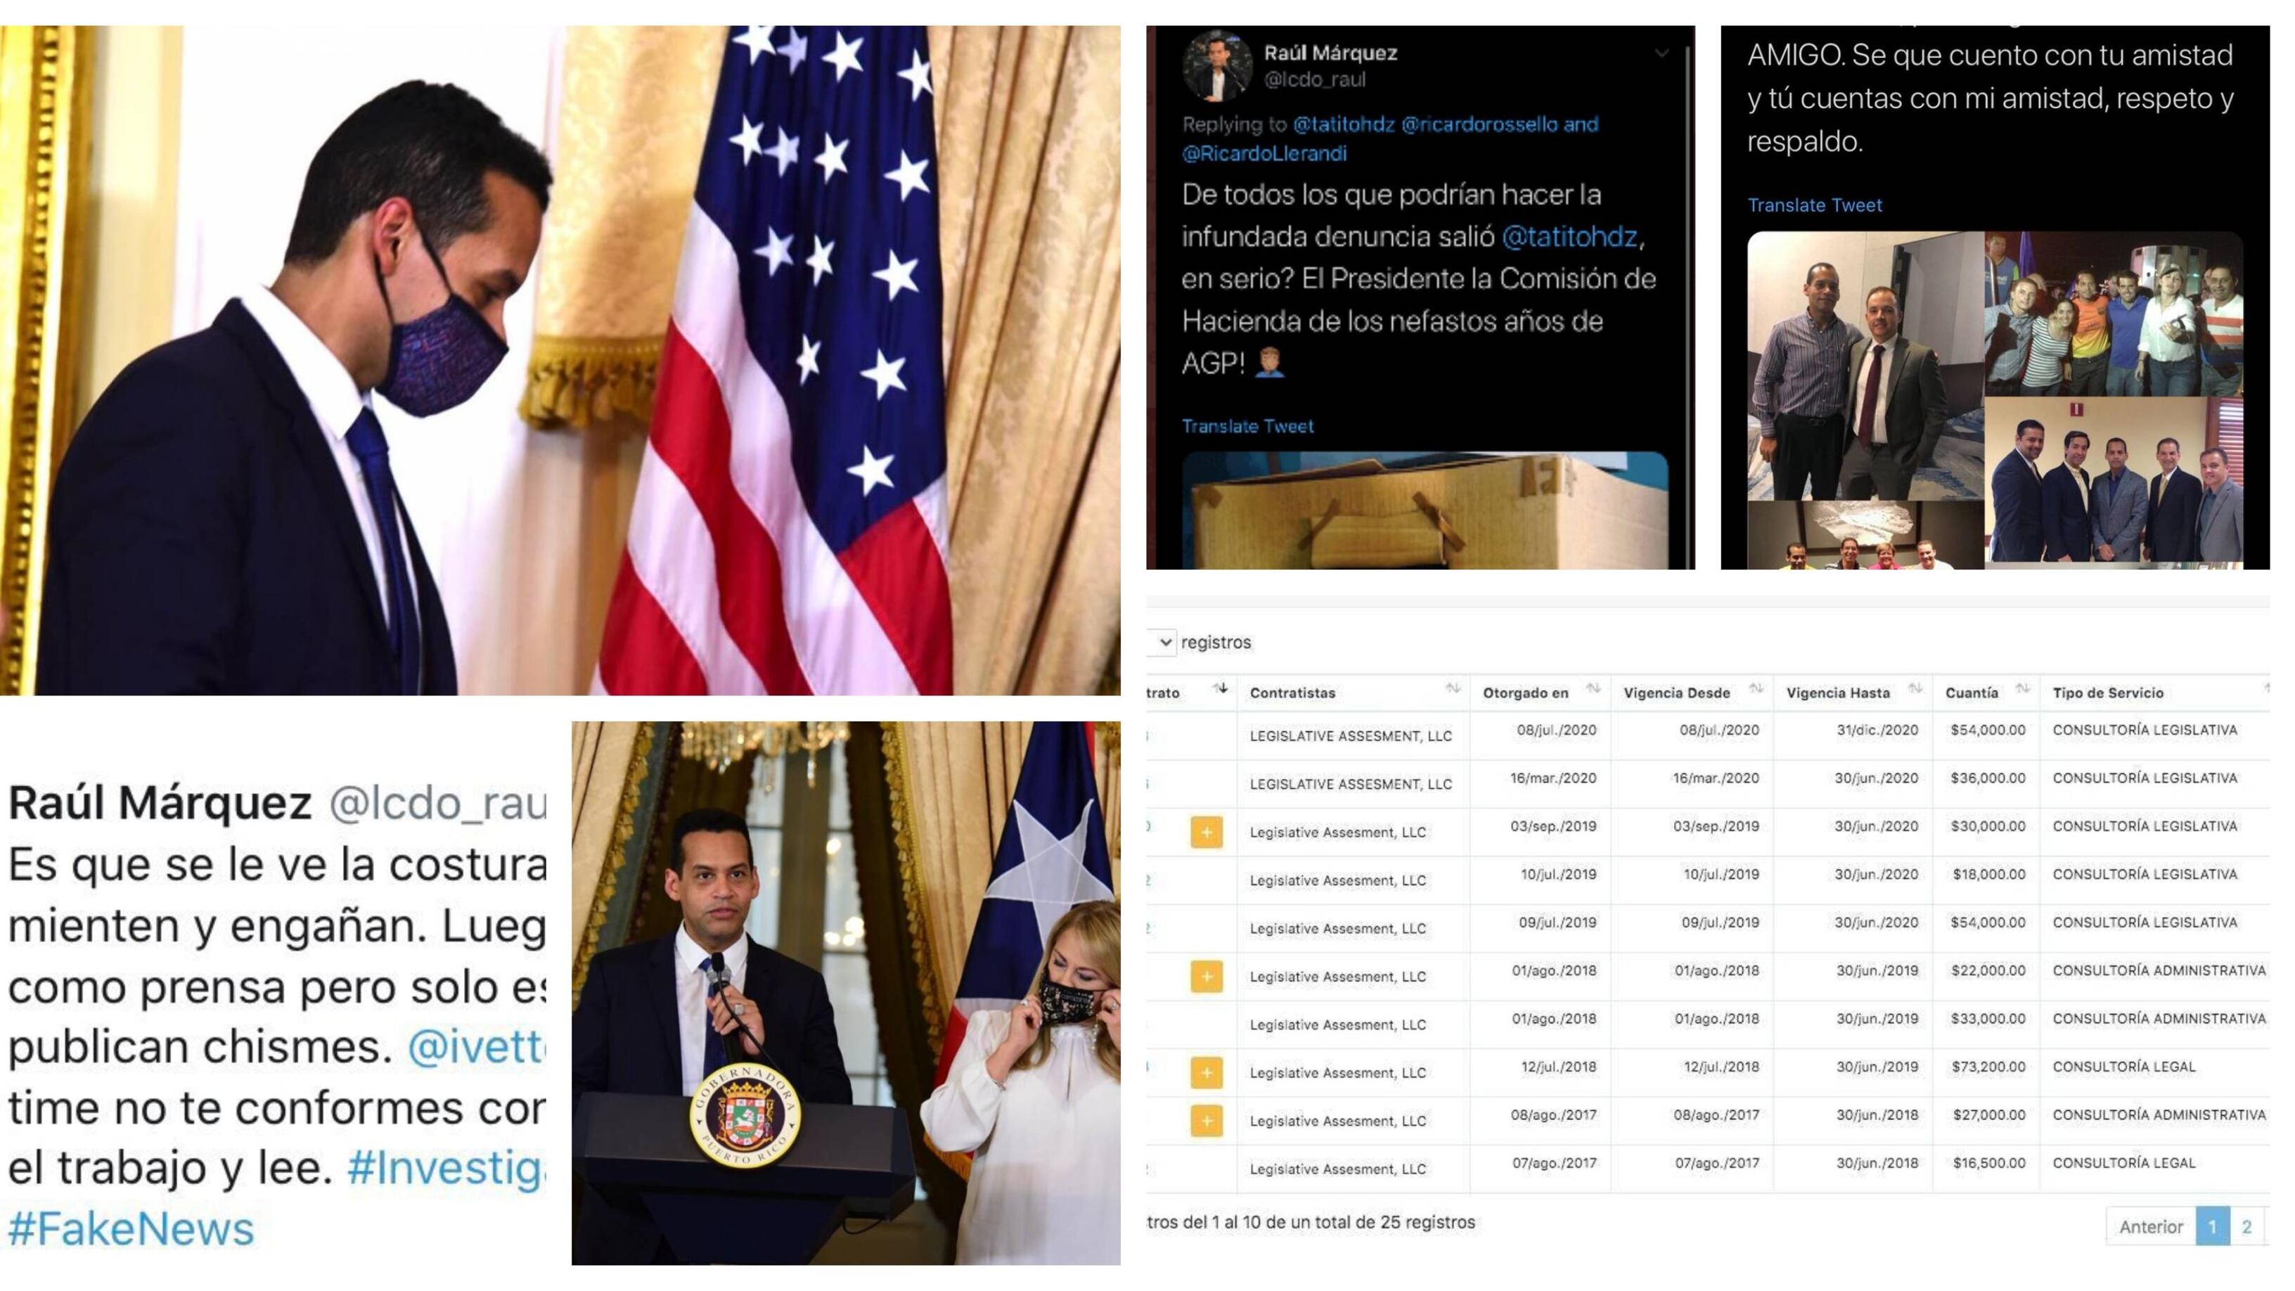Open the tweet options chevron by Raúl Márquez
The width and height of the screenshot is (2295, 1291).
pyautogui.click(x=1661, y=53)
